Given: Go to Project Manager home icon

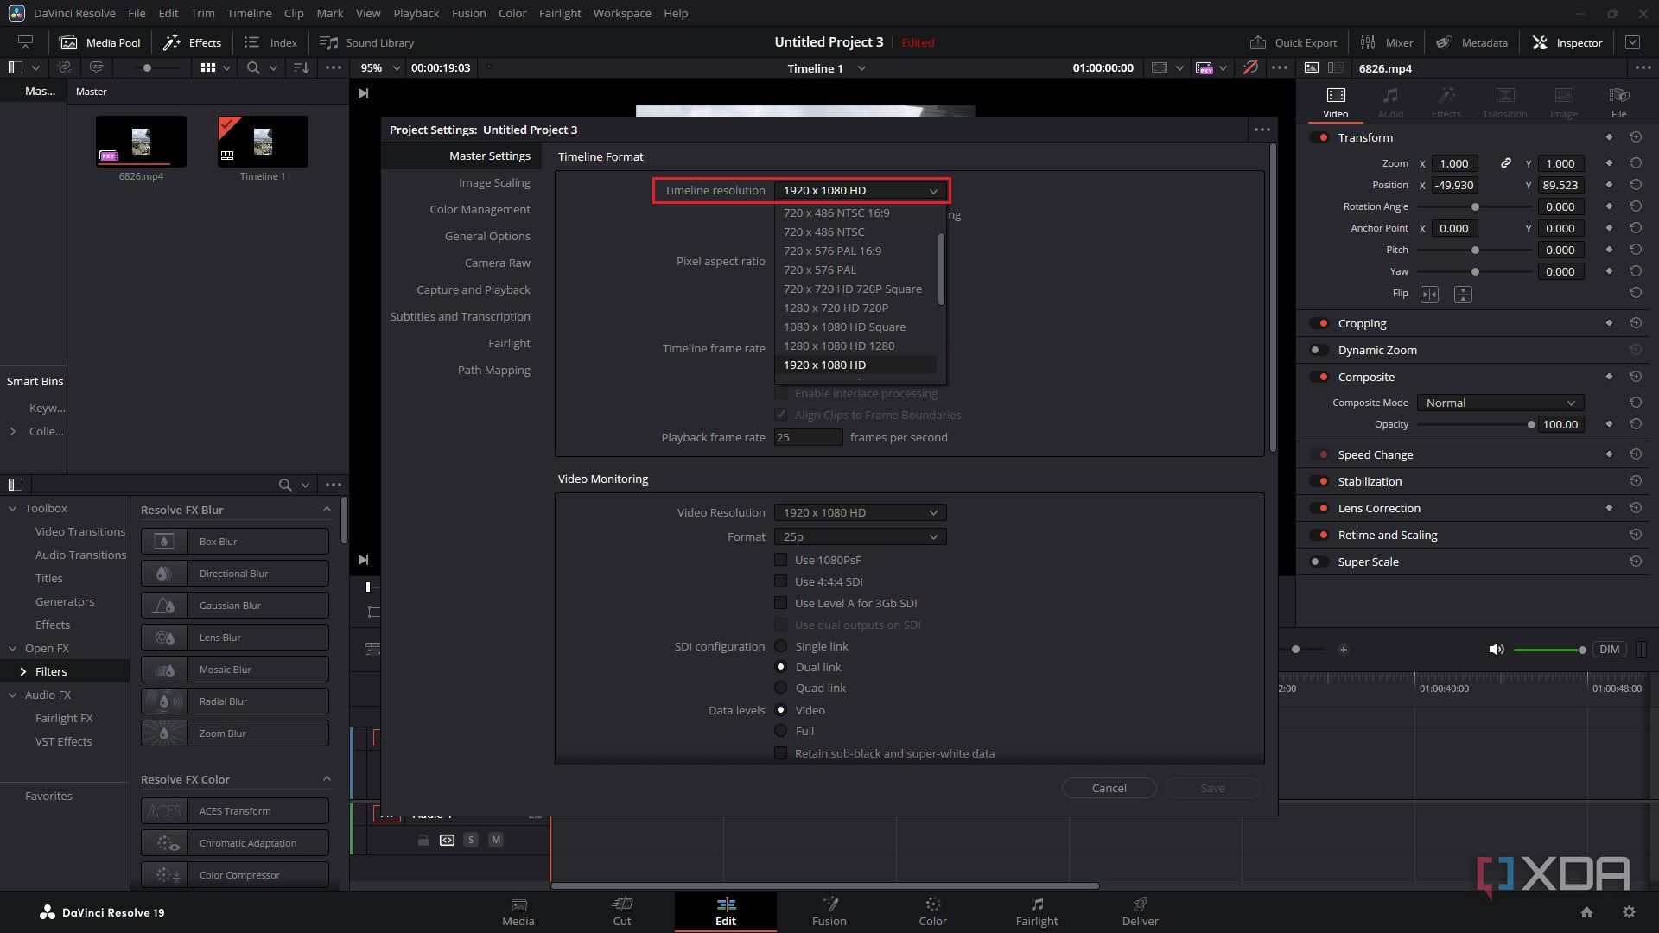Looking at the screenshot, I should click(x=1586, y=912).
